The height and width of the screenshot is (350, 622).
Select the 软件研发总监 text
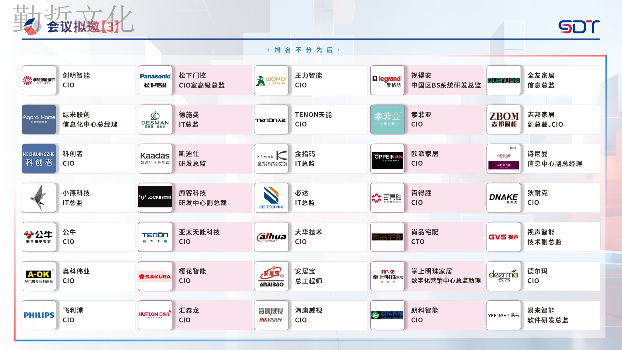click(x=547, y=320)
